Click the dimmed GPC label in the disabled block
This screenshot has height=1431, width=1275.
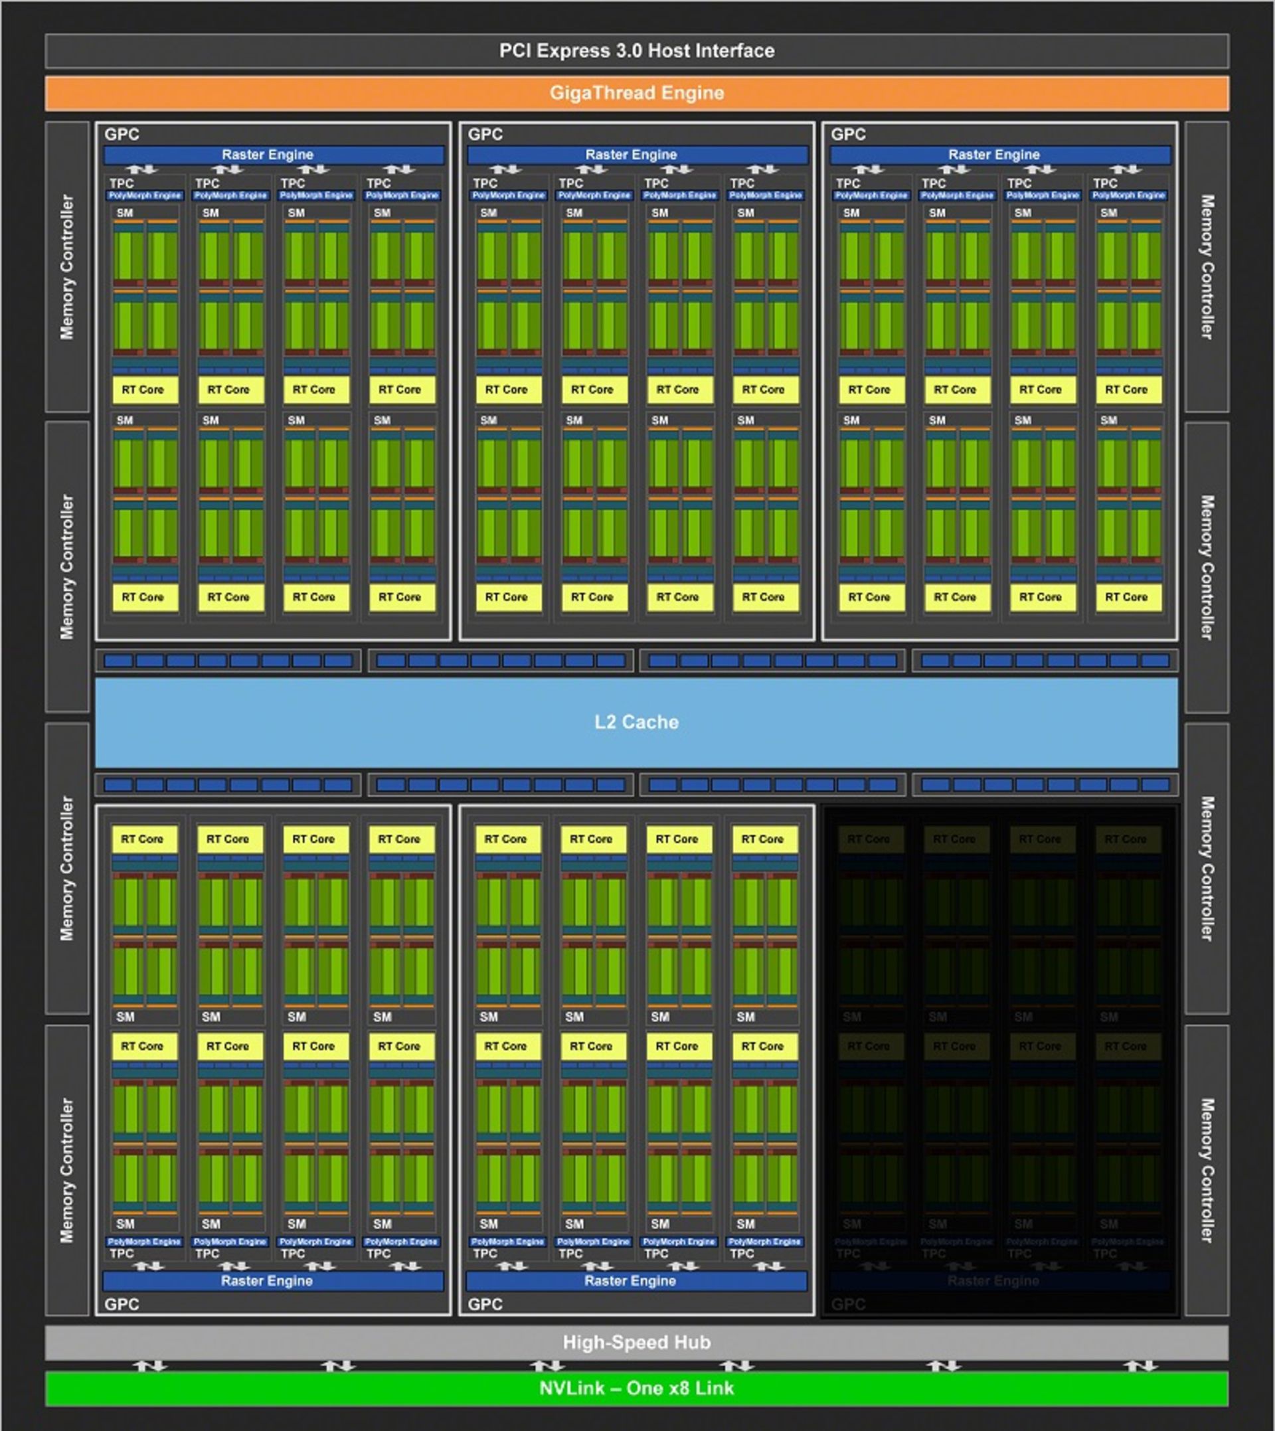pos(849,1304)
